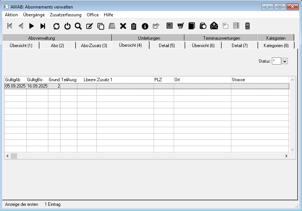302x211 pixels.
Task: Switch to Detail (5) tab
Action: click(x=167, y=46)
